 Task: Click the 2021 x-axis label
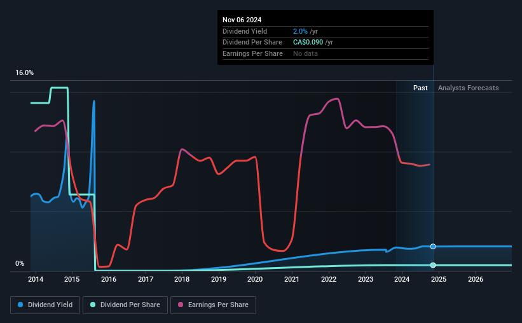292,279
